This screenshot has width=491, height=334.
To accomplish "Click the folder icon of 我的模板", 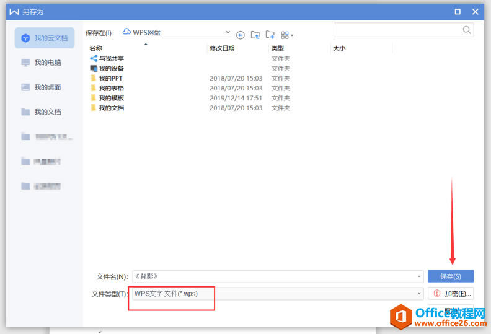I will pyautogui.click(x=93, y=98).
